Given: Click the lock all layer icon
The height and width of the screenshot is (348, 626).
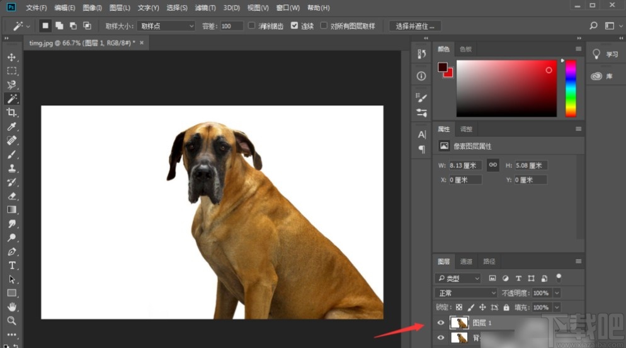Looking at the screenshot, I should pyautogui.click(x=506, y=308).
